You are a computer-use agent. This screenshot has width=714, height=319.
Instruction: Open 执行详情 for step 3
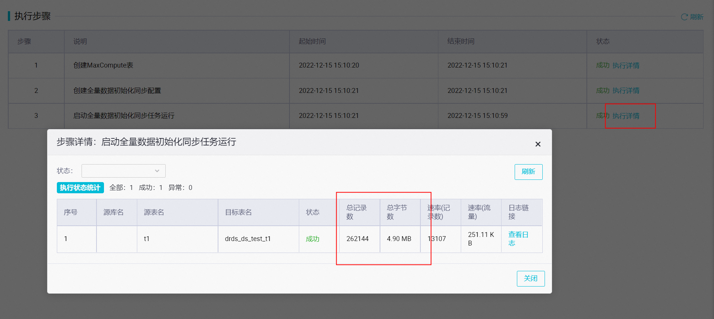click(626, 116)
